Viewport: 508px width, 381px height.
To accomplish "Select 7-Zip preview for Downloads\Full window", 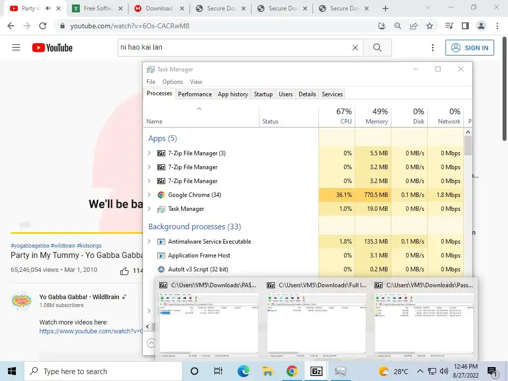I will 316,319.
